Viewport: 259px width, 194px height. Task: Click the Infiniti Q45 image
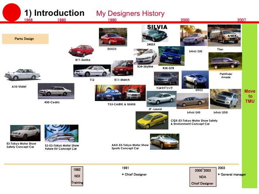point(192,101)
